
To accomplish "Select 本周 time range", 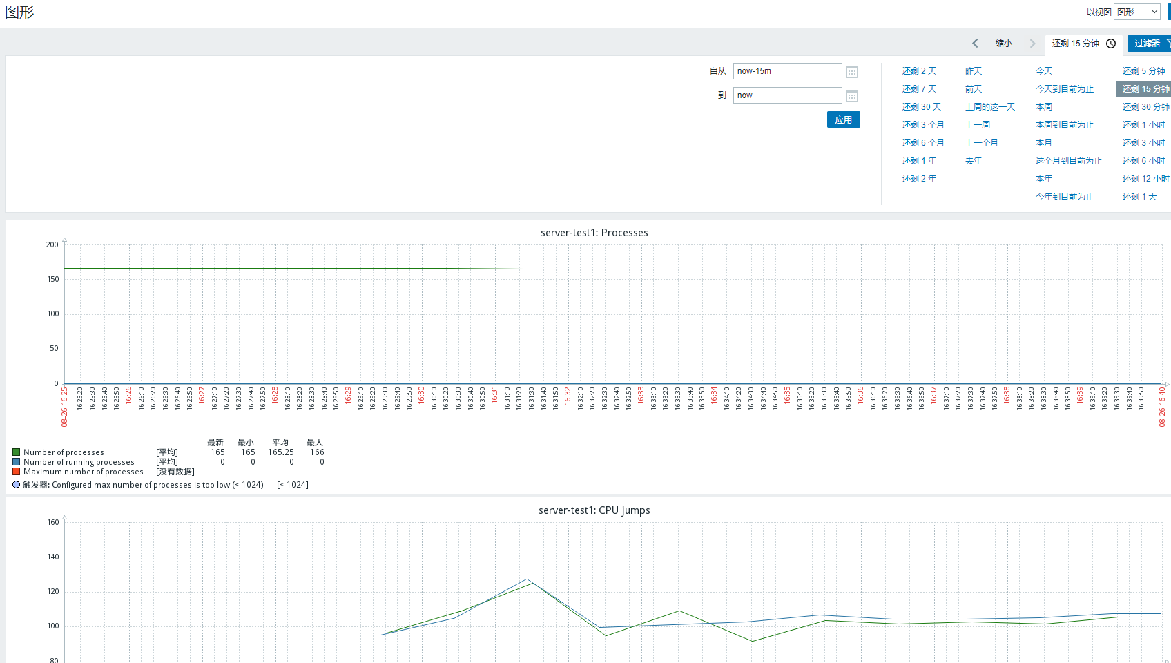I will coord(1044,107).
